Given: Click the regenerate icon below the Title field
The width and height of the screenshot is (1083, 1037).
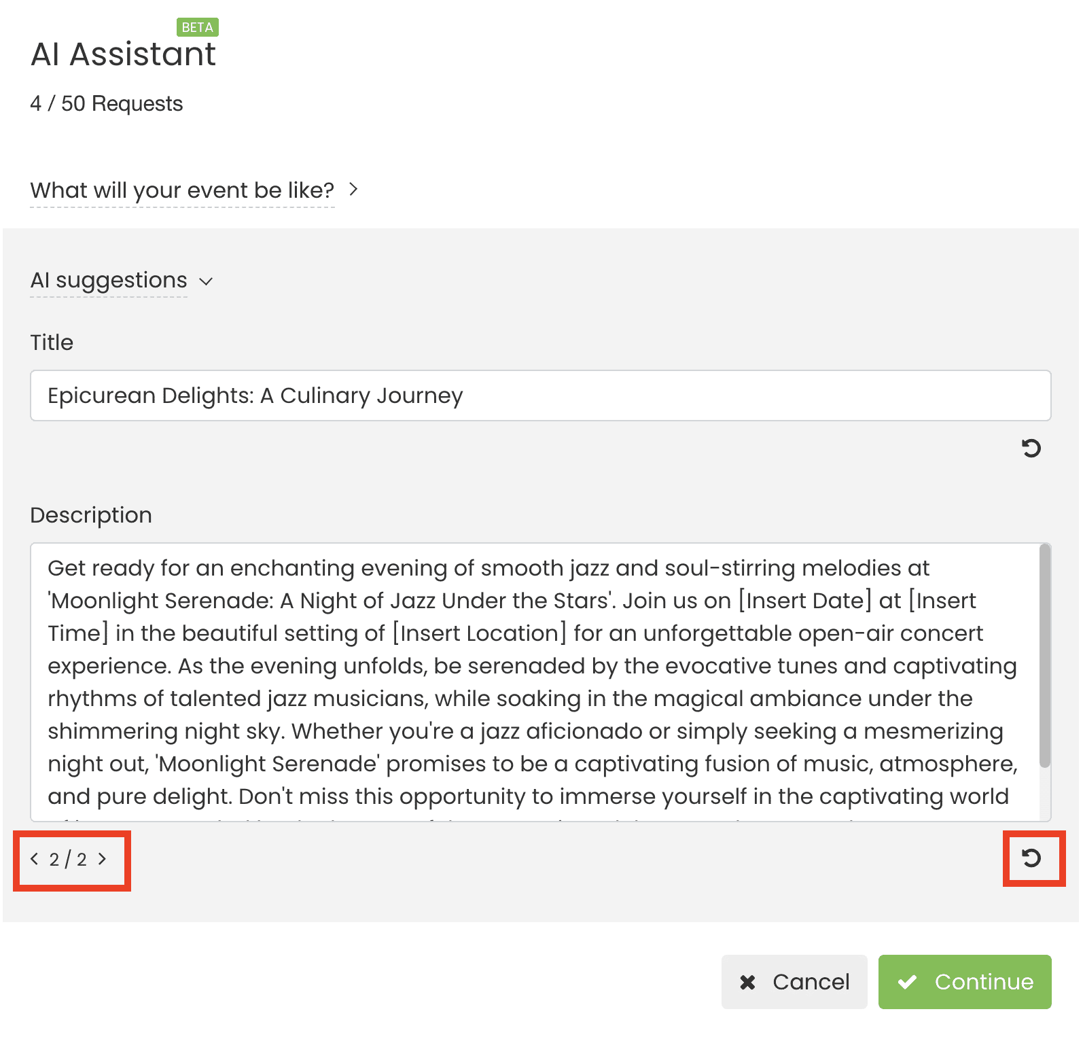Looking at the screenshot, I should [1031, 449].
